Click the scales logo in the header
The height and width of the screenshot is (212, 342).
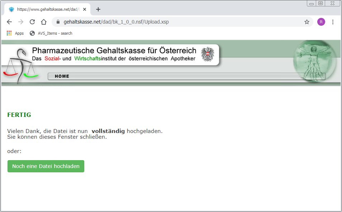[20, 66]
